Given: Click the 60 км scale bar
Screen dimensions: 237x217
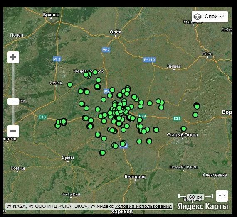Looking at the screenshot, I should click(195, 197).
